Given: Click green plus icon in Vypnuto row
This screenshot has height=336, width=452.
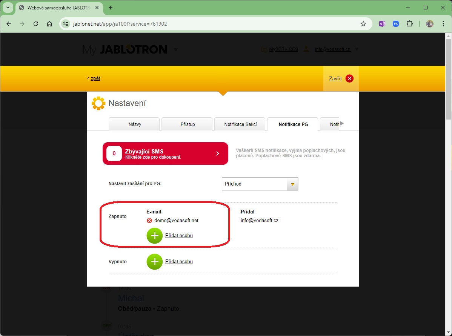Looking at the screenshot, I should (x=154, y=262).
